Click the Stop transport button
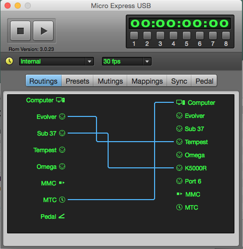 20,31
